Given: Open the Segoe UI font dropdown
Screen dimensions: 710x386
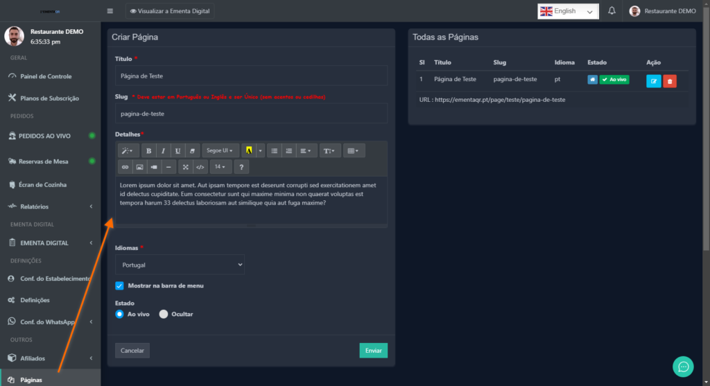Looking at the screenshot, I should (220, 150).
